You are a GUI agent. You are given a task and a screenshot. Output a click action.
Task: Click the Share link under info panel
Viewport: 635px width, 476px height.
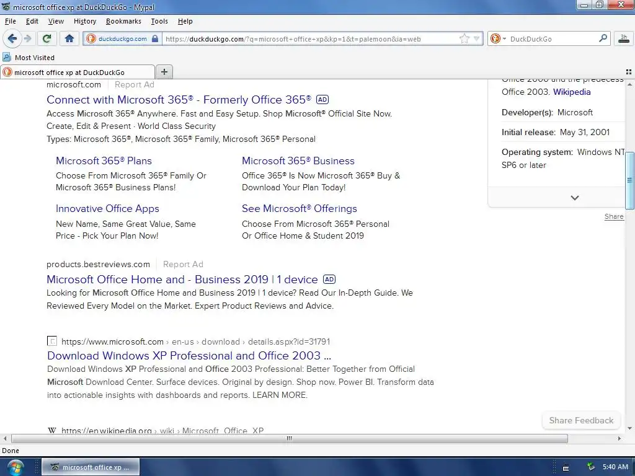click(x=614, y=216)
